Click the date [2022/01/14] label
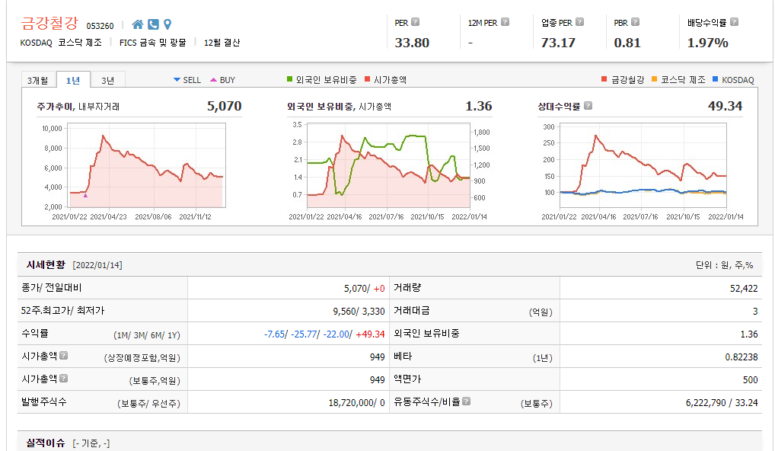This screenshot has height=451, width=775. click(97, 265)
